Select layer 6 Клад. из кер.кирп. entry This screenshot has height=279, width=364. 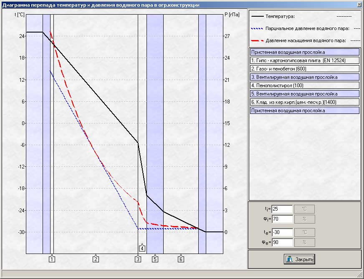(x=304, y=102)
